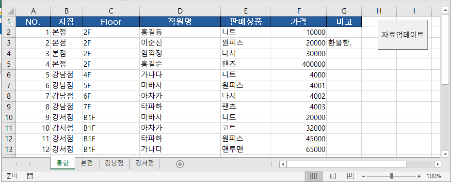451x182 pixels.
Task: Click the zoom in plus button
Action: (x=419, y=176)
